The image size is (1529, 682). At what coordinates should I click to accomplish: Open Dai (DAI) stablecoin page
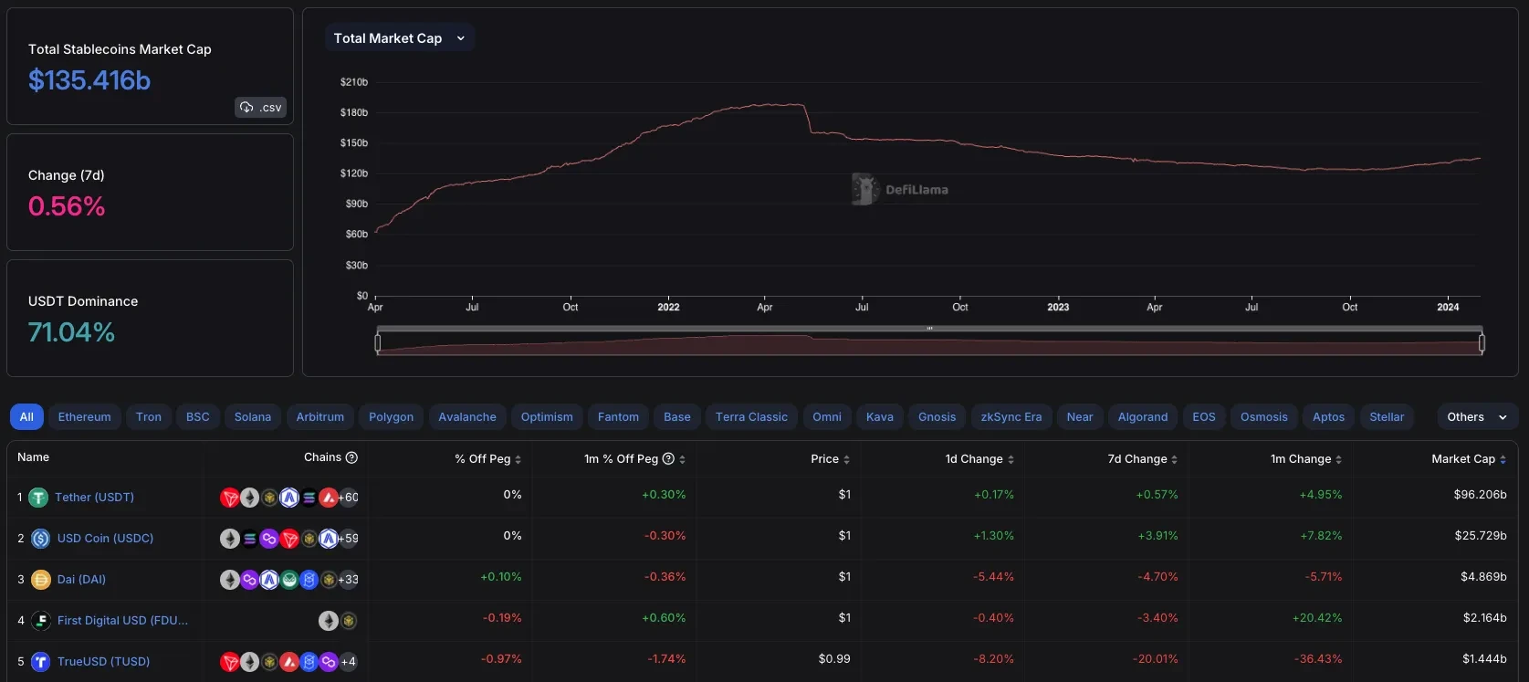tap(81, 580)
